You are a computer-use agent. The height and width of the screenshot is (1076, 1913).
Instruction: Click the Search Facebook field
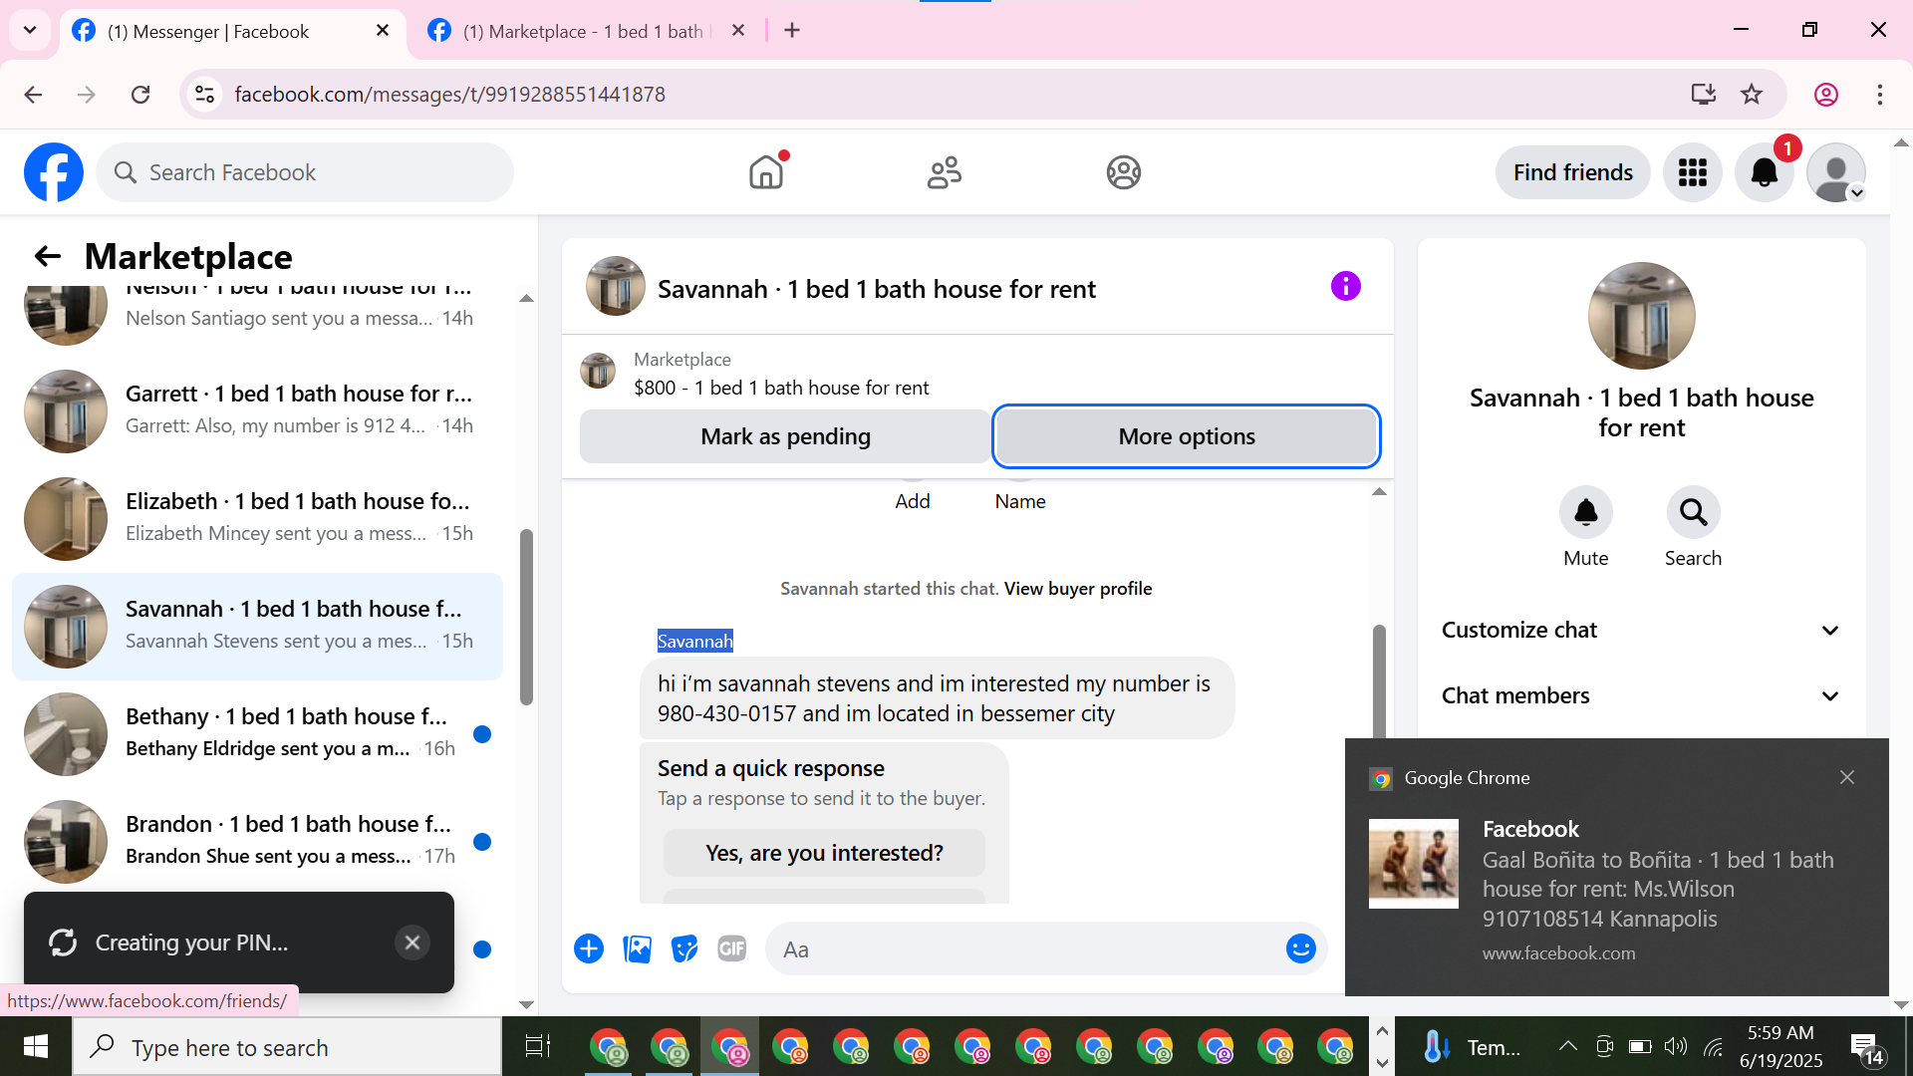coord(305,172)
